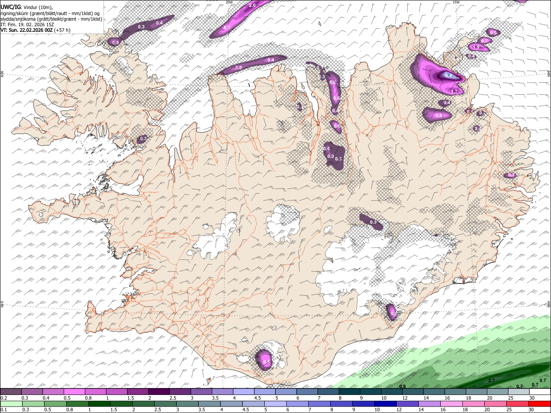Pick the pale green 0.1 swatch in the lower legend
Screen dimensions: 551x413
tap(11, 404)
